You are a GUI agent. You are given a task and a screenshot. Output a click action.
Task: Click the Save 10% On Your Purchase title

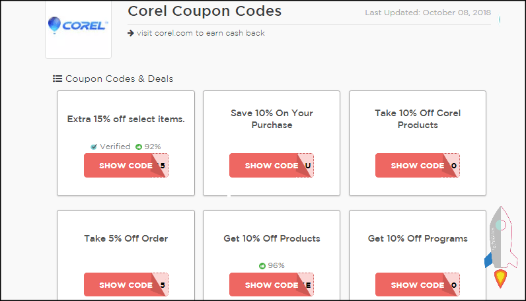(272, 119)
